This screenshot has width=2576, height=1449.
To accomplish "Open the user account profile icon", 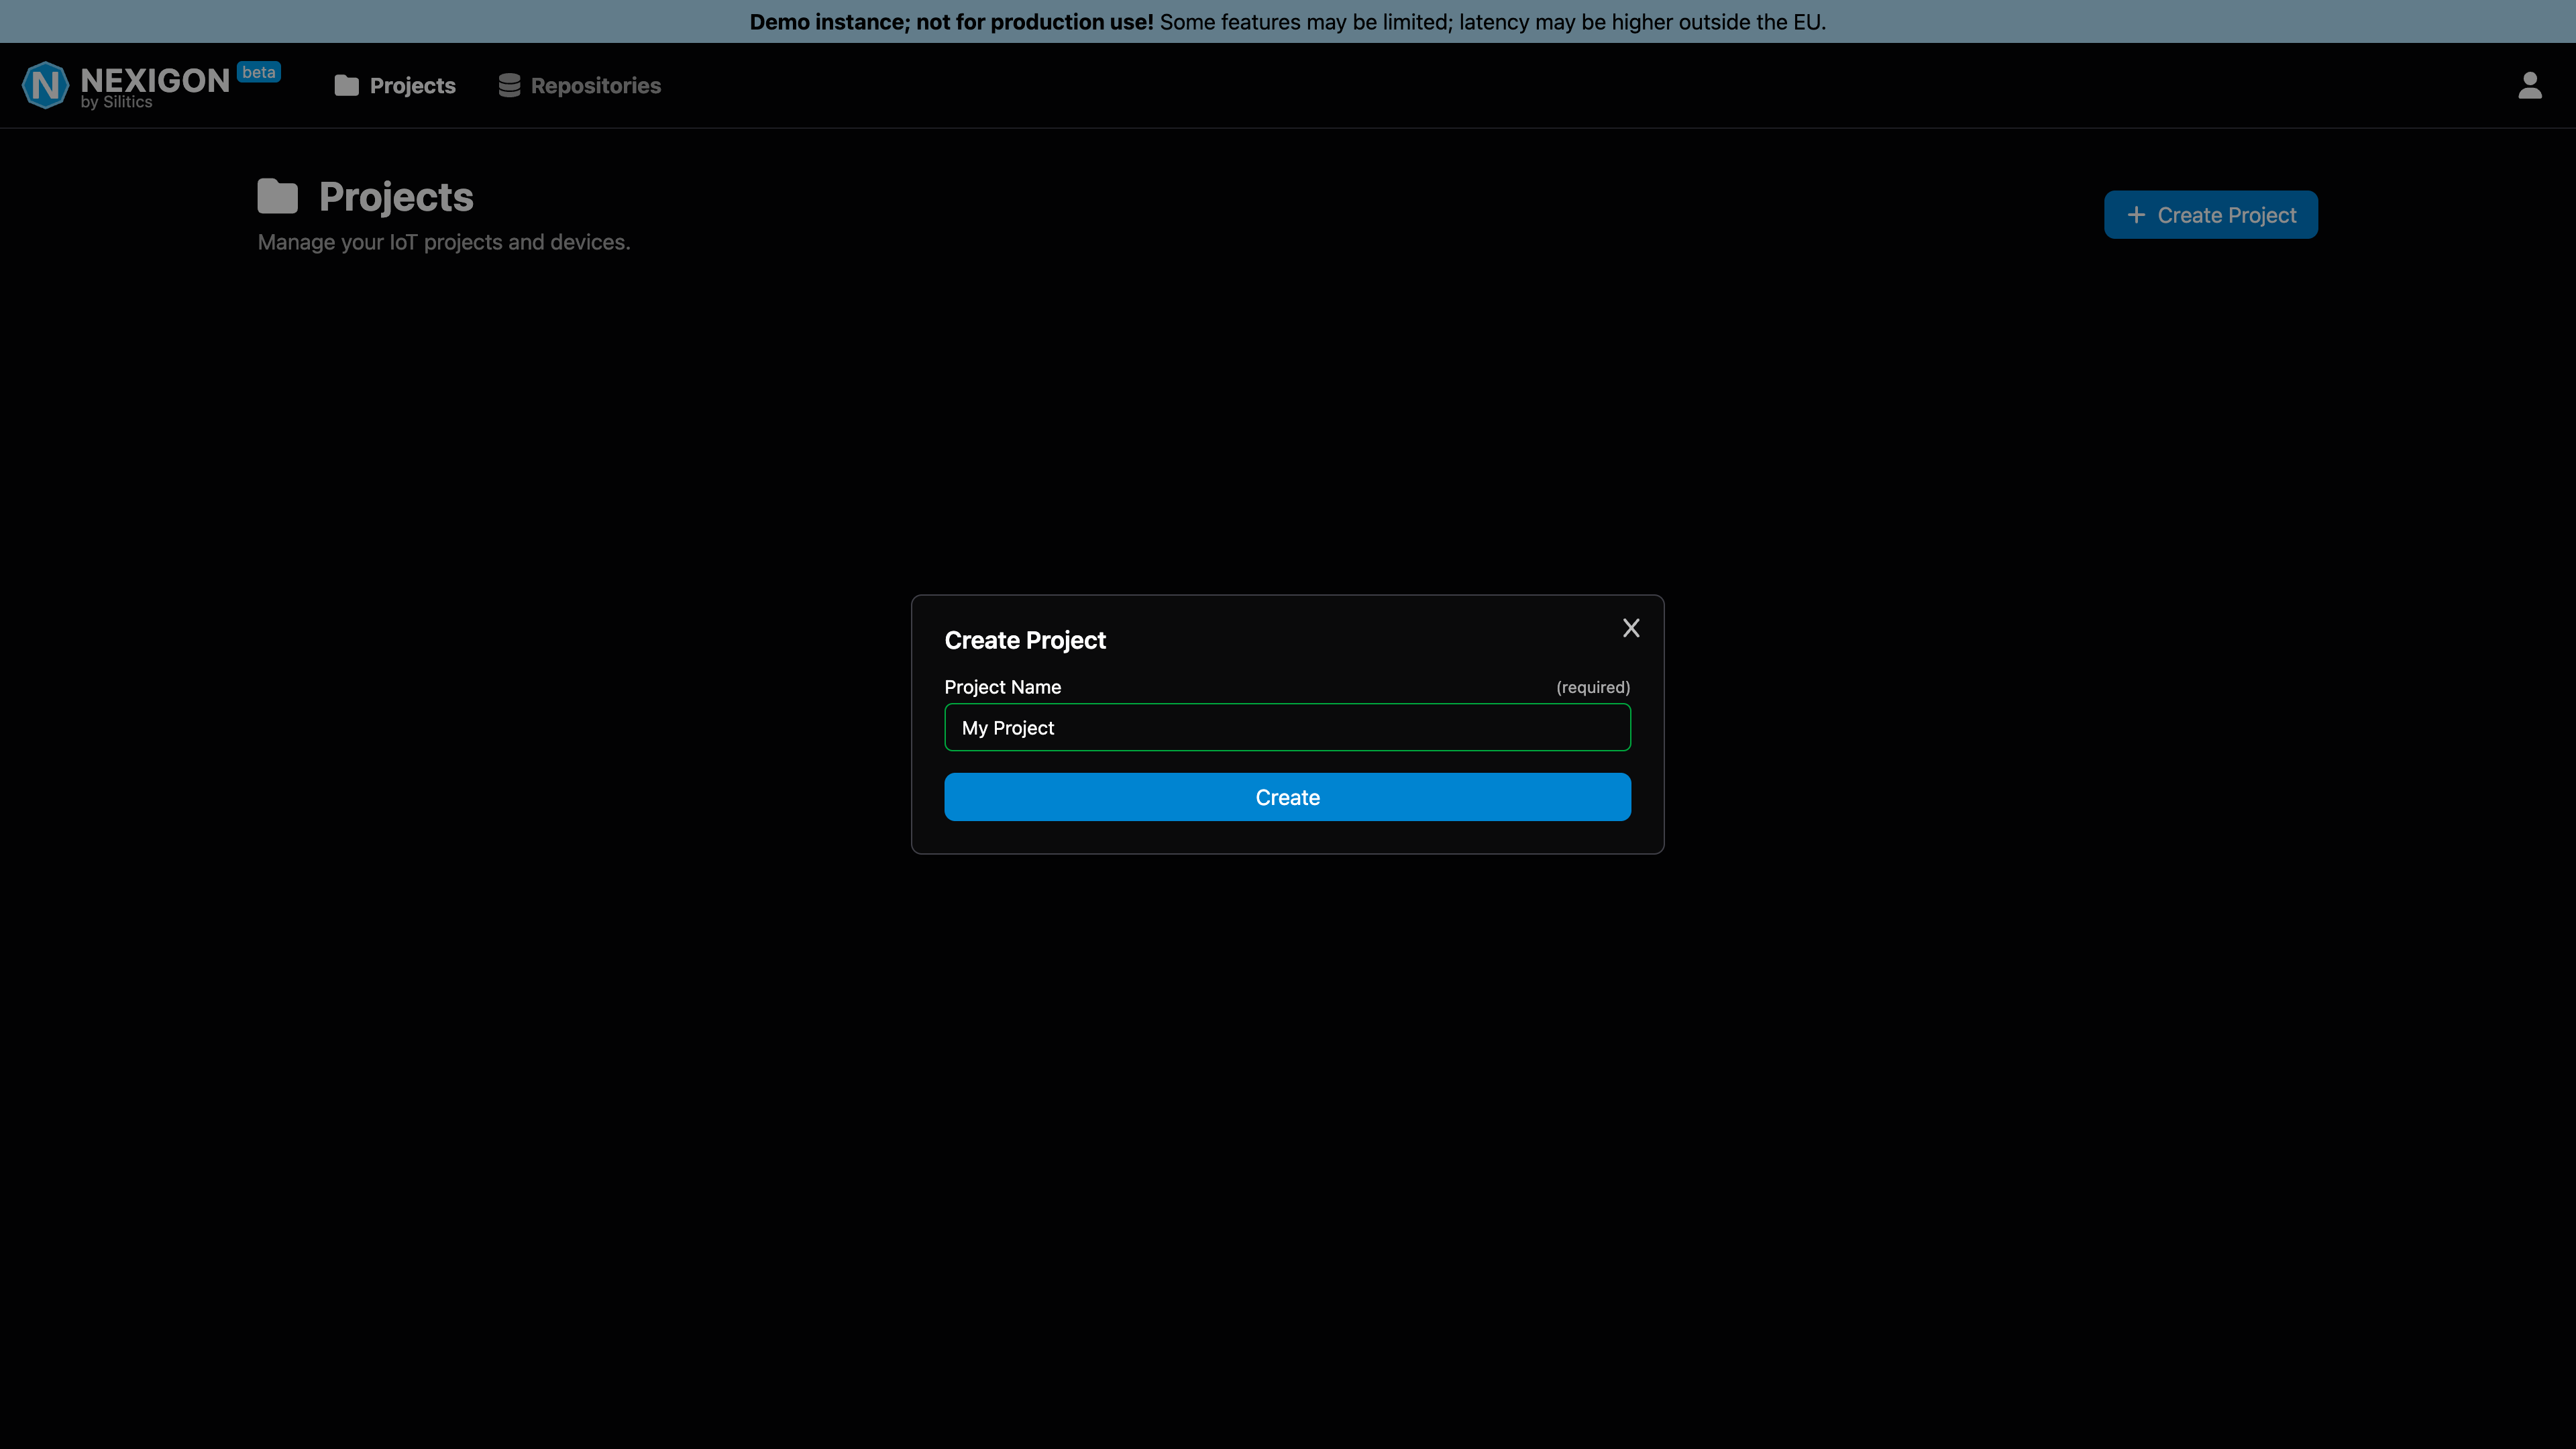I will tap(2530, 85).
